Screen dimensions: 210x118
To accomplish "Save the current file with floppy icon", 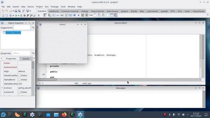I will (16, 11).
